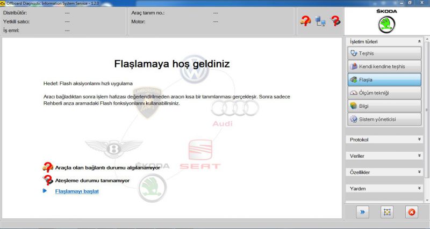The width and height of the screenshot is (430, 229).
Task: Expand the Veriler section
Action: [x=385, y=156]
